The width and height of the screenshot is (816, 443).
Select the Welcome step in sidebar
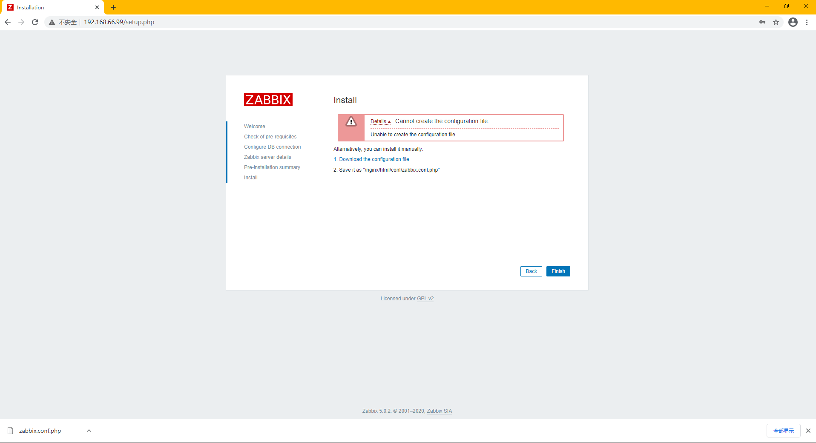pyautogui.click(x=255, y=127)
